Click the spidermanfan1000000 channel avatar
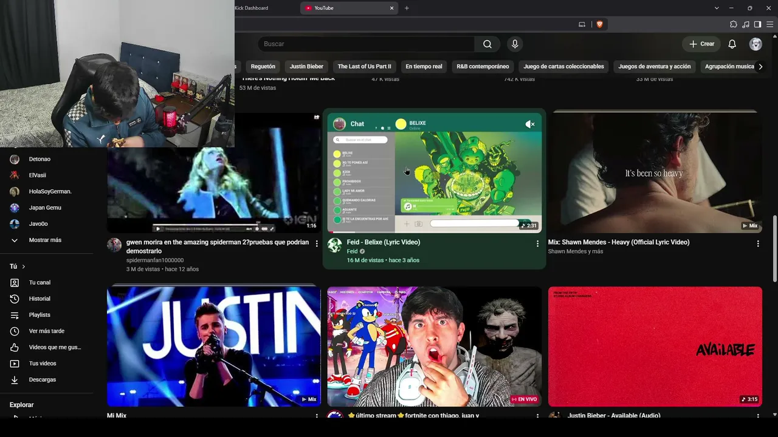Screen dimensions: 778x437 114,245
